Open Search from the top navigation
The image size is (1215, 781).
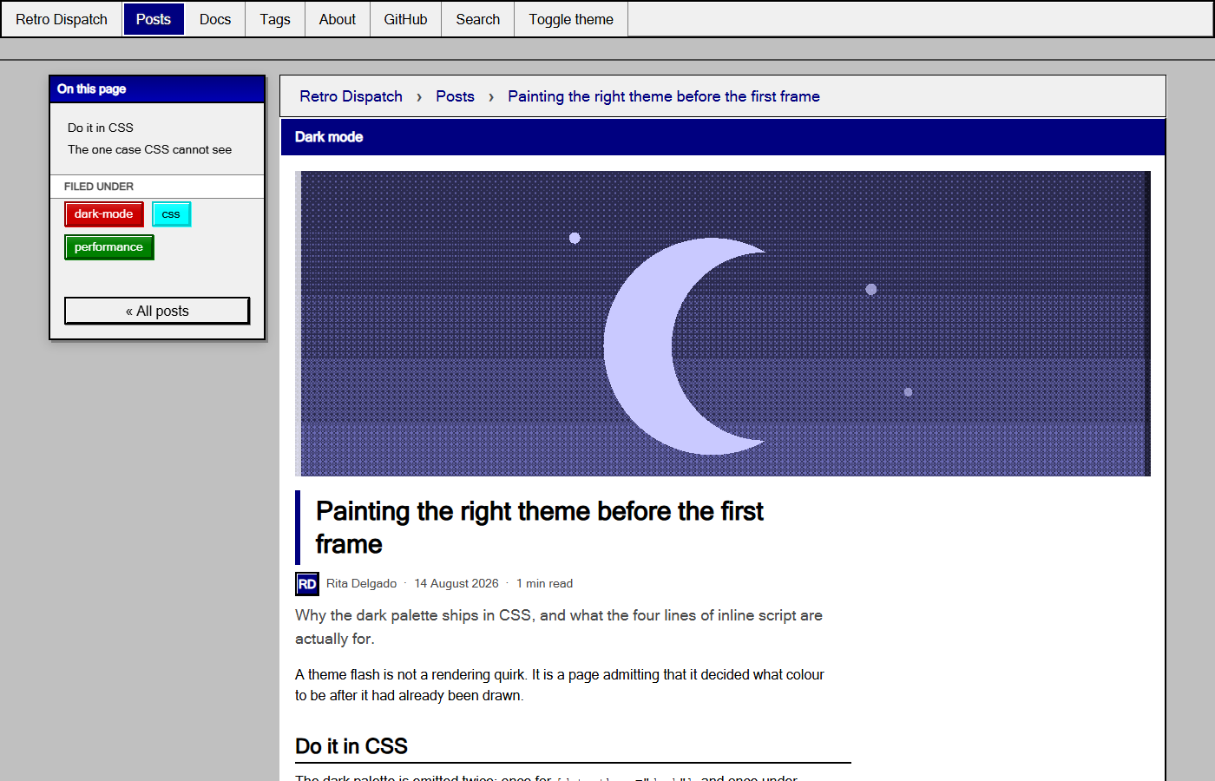point(478,19)
